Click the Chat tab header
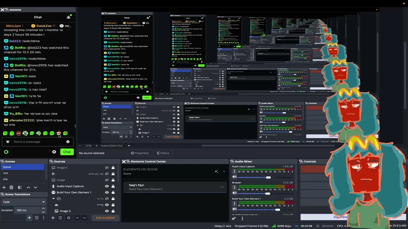Screen dimensions: 408x229 pos(38,17)
